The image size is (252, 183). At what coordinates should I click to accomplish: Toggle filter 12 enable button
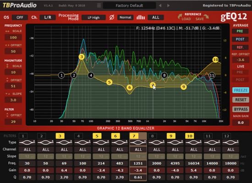click(x=226, y=136)
